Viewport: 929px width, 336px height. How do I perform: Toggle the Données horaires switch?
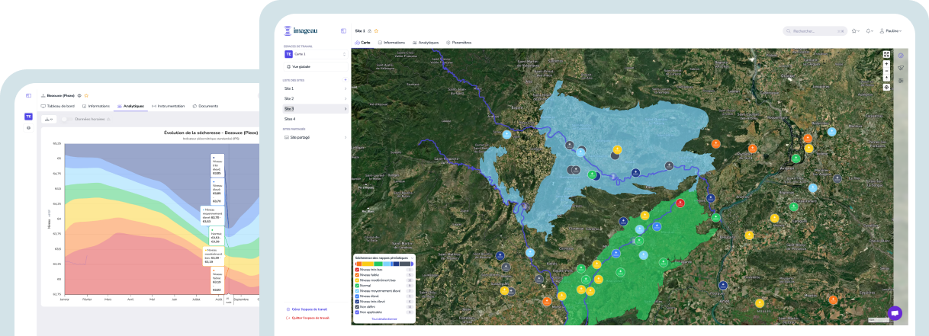66,119
